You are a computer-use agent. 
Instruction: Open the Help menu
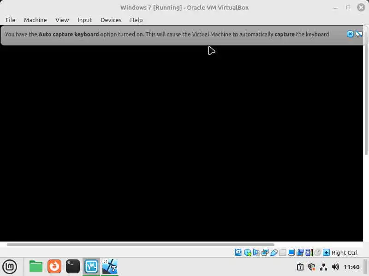tap(136, 20)
